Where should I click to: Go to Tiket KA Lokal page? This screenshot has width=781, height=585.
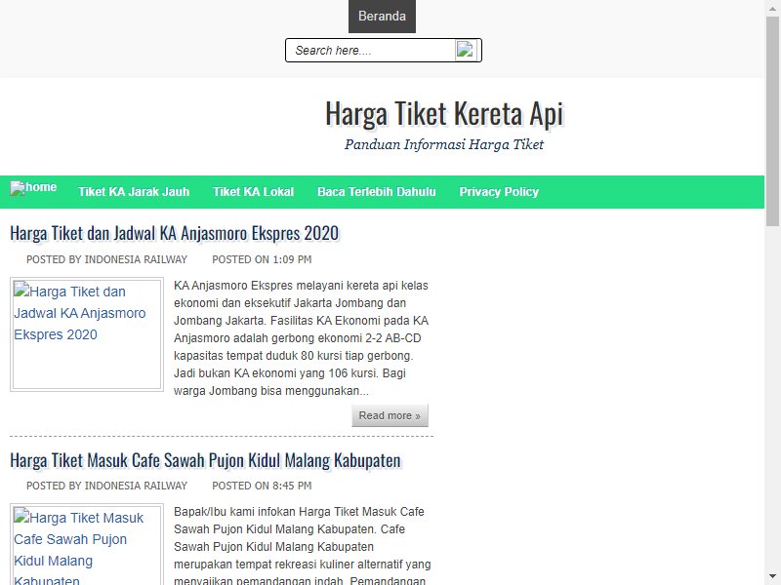(254, 192)
